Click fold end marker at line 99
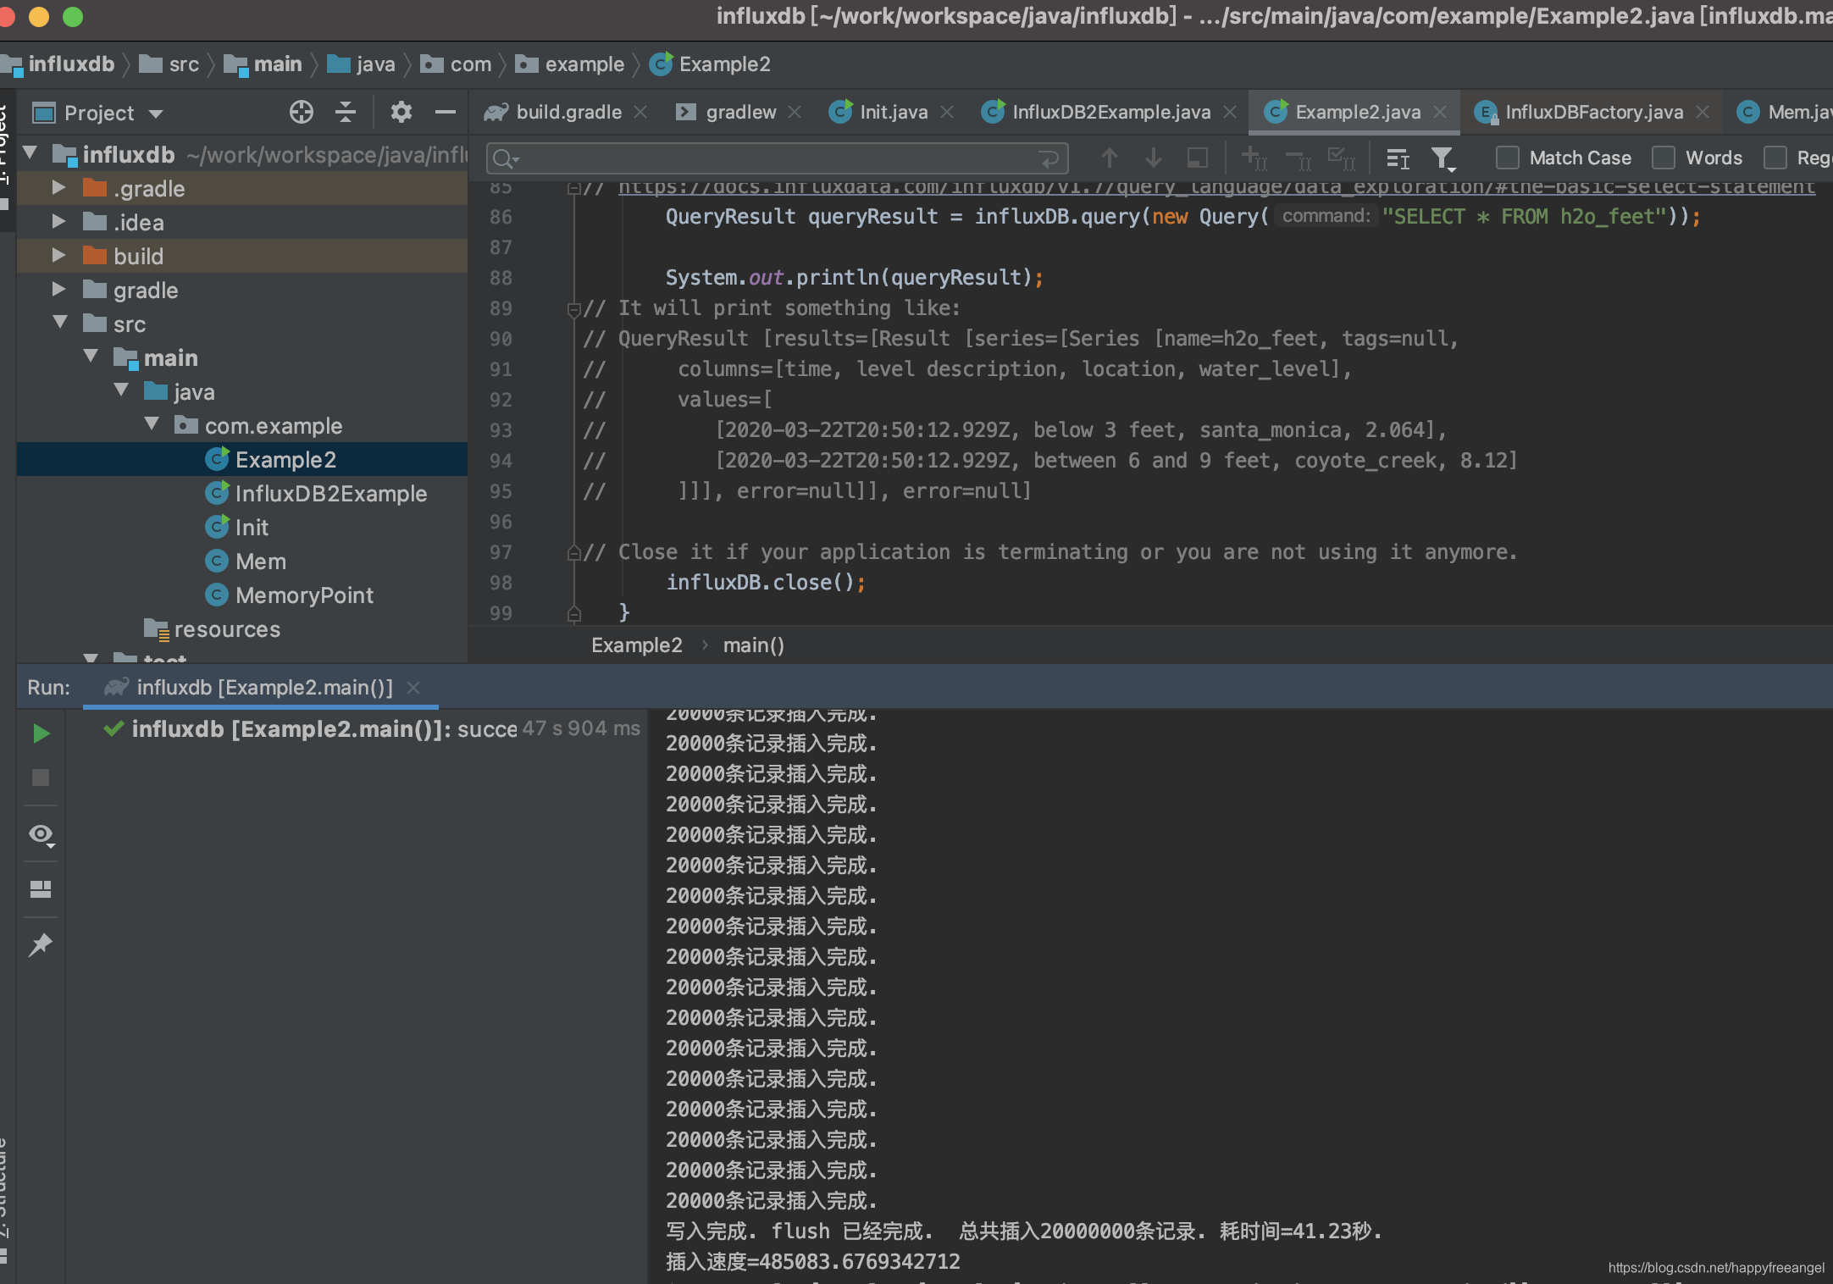 (x=573, y=614)
